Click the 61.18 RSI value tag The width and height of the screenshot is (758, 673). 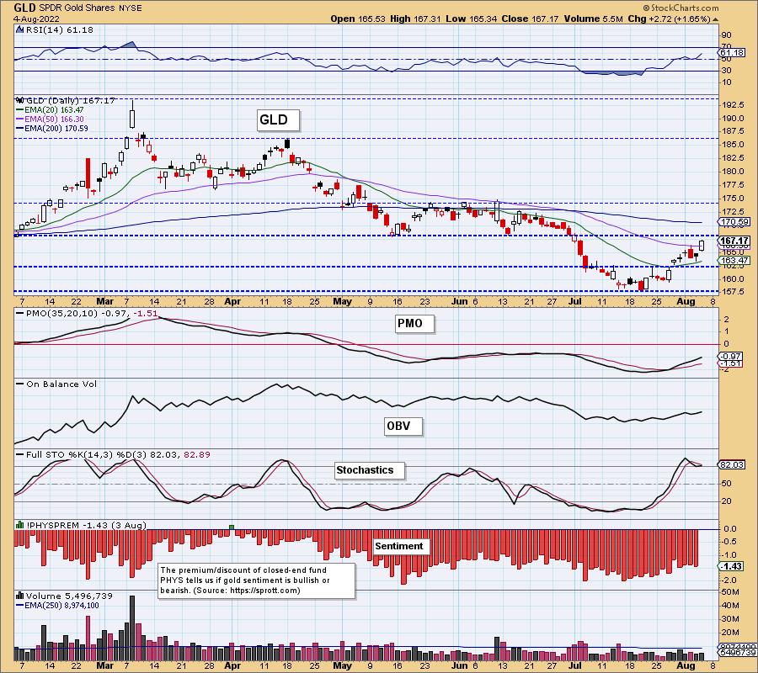731,52
